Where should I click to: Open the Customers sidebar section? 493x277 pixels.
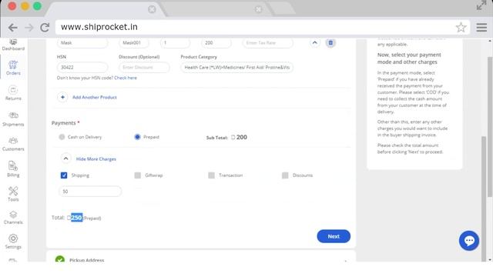coord(13,144)
